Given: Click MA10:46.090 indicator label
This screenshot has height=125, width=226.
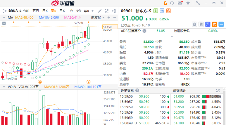Looking at the screenshot, I should pos(49,17).
